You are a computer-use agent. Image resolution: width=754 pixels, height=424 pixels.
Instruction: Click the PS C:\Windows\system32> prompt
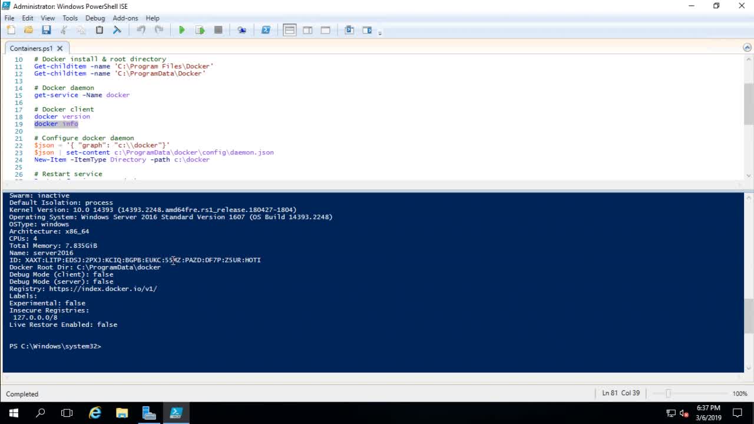click(x=55, y=346)
